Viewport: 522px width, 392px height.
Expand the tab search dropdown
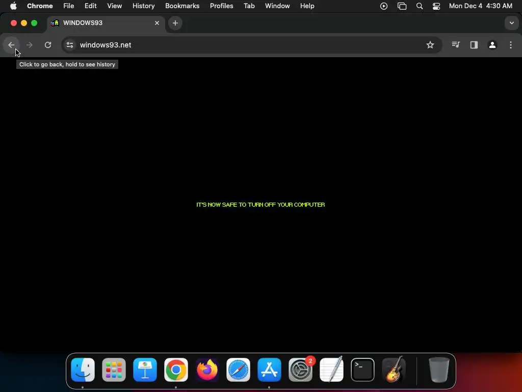pos(511,23)
